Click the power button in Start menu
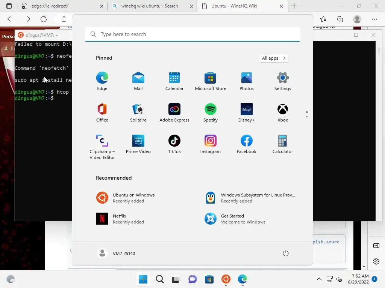This screenshot has height=288, width=385. pos(286,253)
